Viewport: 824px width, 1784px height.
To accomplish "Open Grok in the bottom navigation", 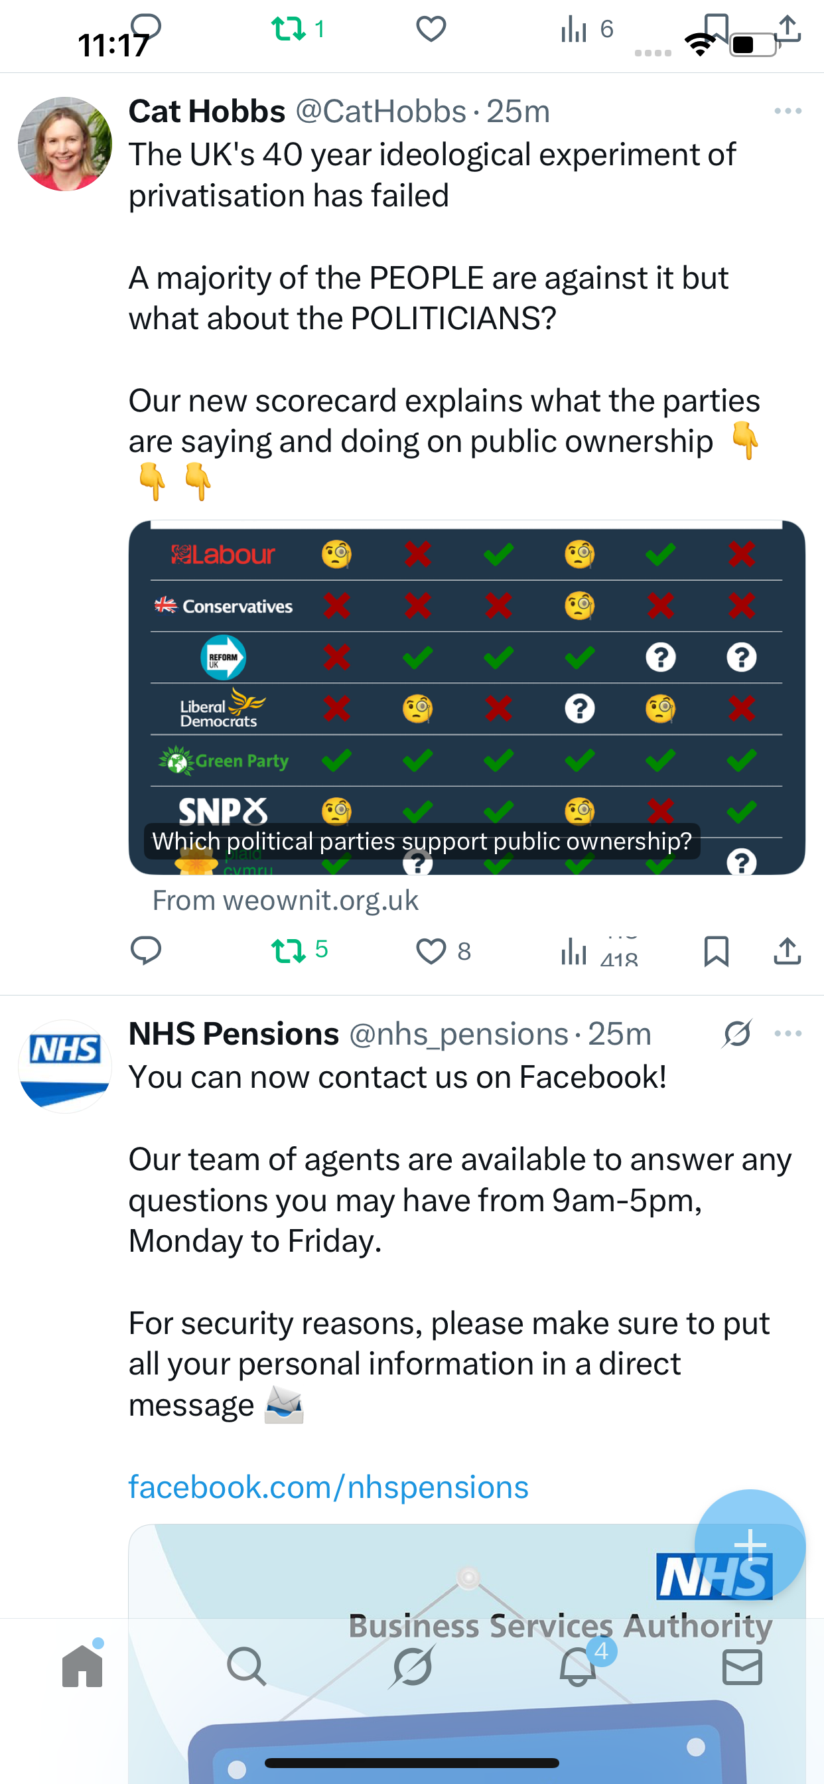I will pyautogui.click(x=412, y=1667).
